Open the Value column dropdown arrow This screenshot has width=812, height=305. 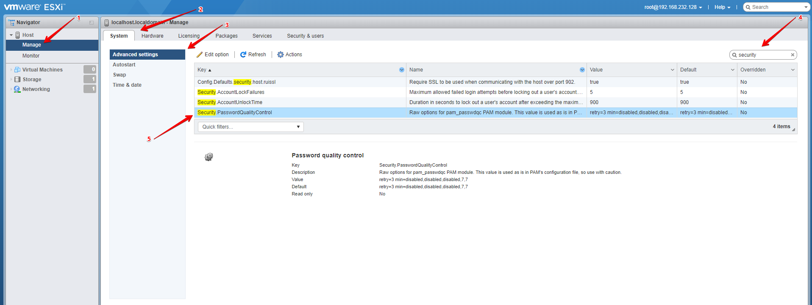click(672, 70)
